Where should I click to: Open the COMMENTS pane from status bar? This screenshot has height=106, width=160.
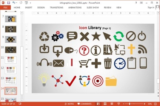point(84,104)
